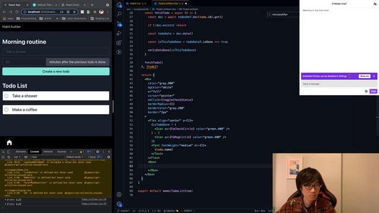Open Manage gear in VS Code activity bar
This screenshot has height=213, width=379.
click(119, 204)
